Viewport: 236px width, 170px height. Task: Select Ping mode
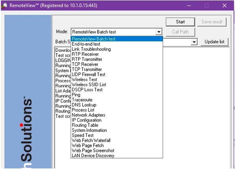117,95
